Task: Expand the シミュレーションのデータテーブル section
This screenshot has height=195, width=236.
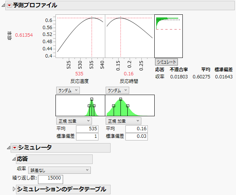Action: tap(14, 189)
